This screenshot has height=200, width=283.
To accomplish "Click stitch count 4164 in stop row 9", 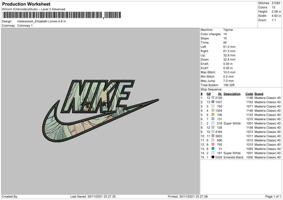I will [218, 132].
